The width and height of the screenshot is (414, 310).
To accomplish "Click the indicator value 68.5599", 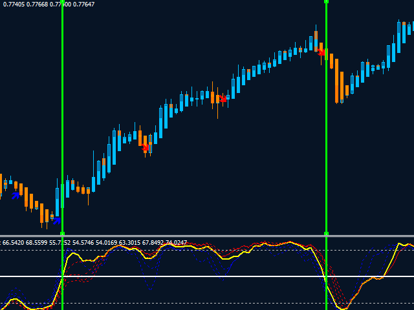I will (x=36, y=243).
